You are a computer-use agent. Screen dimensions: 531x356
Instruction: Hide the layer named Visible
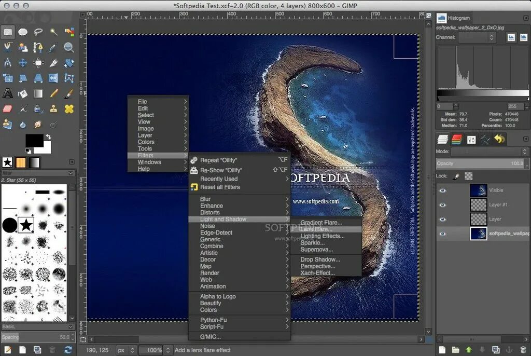point(442,190)
